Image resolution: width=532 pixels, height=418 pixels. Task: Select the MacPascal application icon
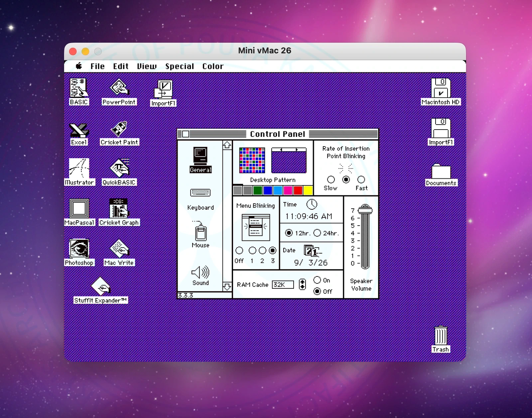(x=79, y=208)
